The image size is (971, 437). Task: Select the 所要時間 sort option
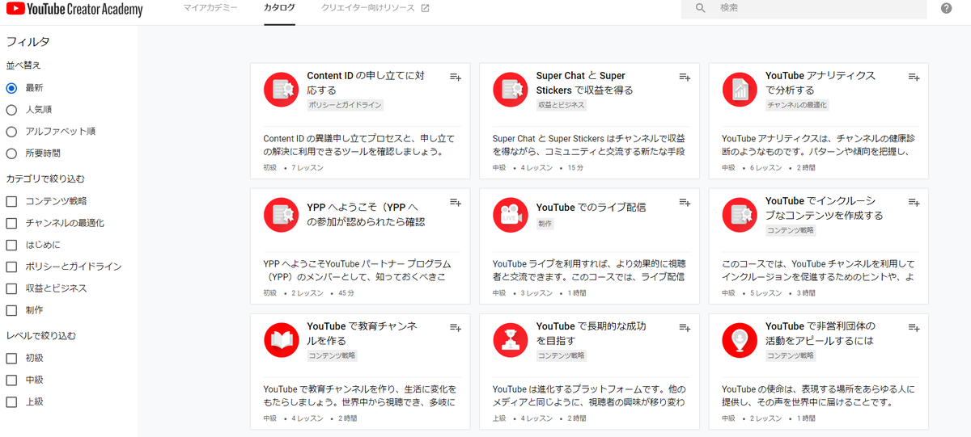coord(11,153)
